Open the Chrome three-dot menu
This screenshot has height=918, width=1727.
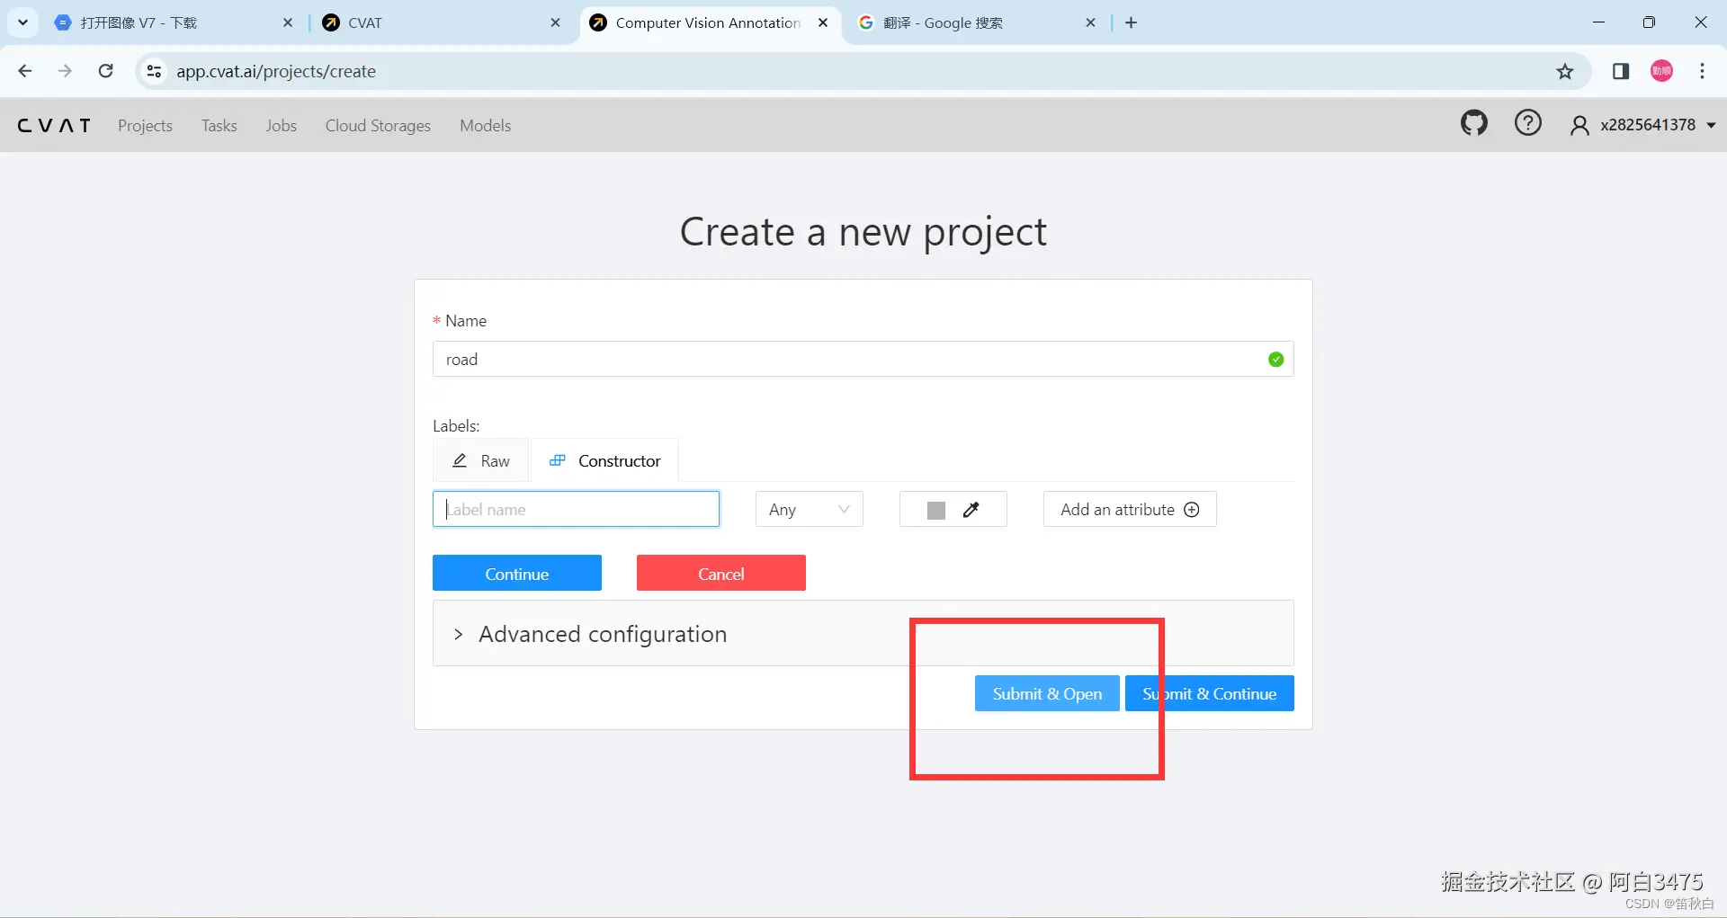coord(1702,71)
